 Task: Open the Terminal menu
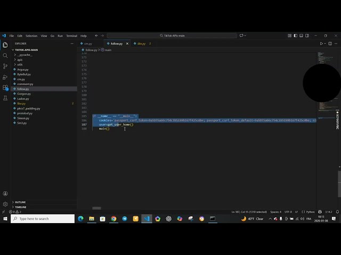[72, 36]
